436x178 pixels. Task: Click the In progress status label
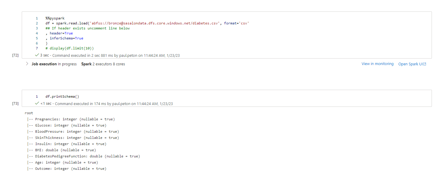tap(68, 64)
